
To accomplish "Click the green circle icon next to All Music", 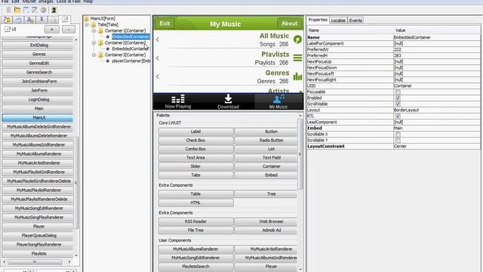I will (297, 39).
